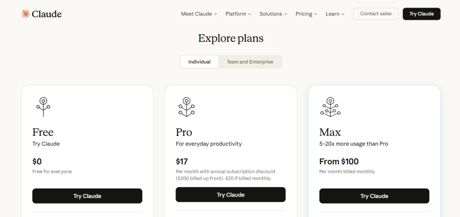Image resolution: width=460 pixels, height=217 pixels.
Task: Open the Platform dropdown menu
Action: (x=238, y=14)
